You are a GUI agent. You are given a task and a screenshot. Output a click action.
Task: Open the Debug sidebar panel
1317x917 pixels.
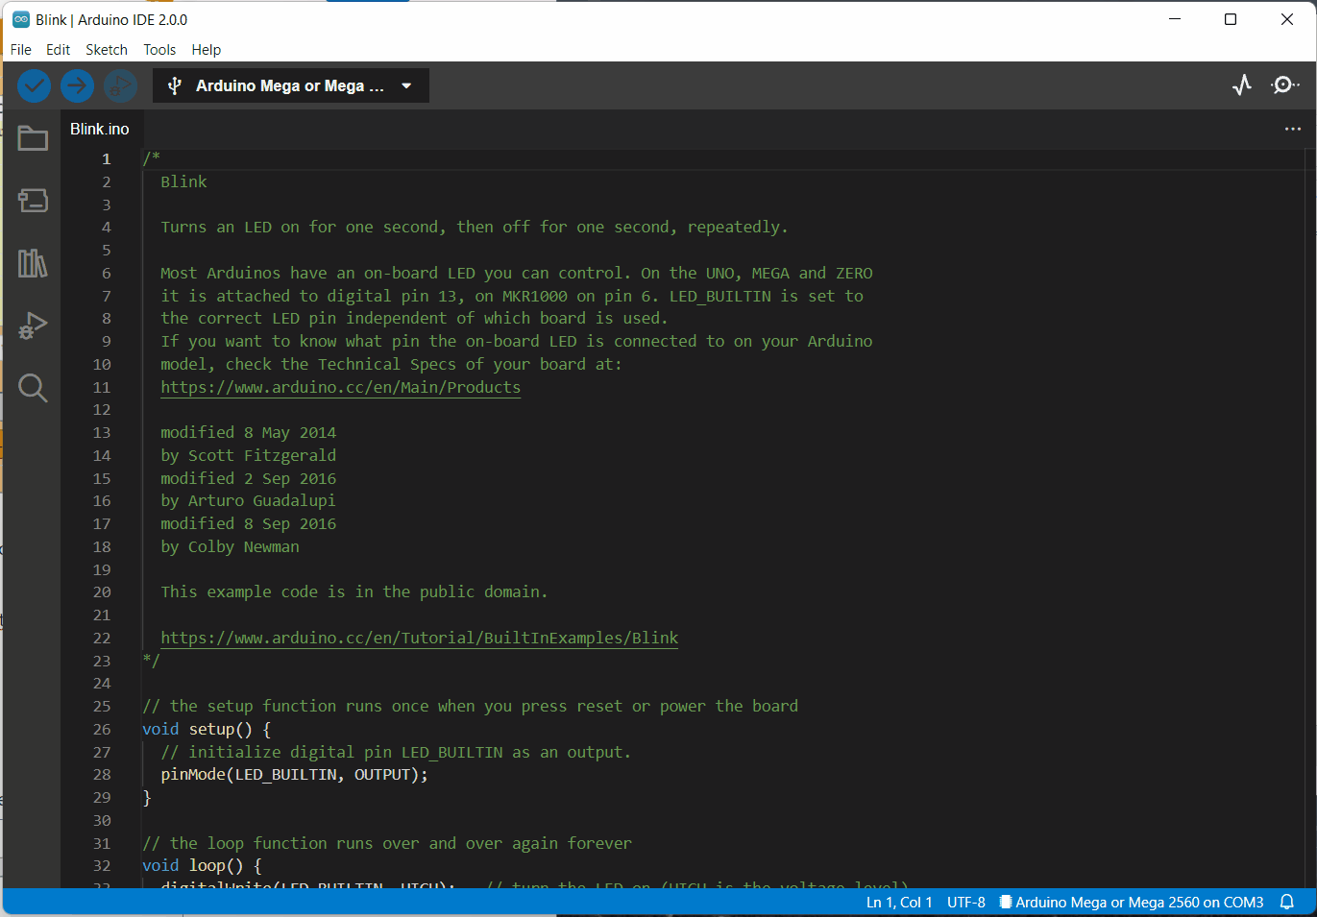point(33,326)
